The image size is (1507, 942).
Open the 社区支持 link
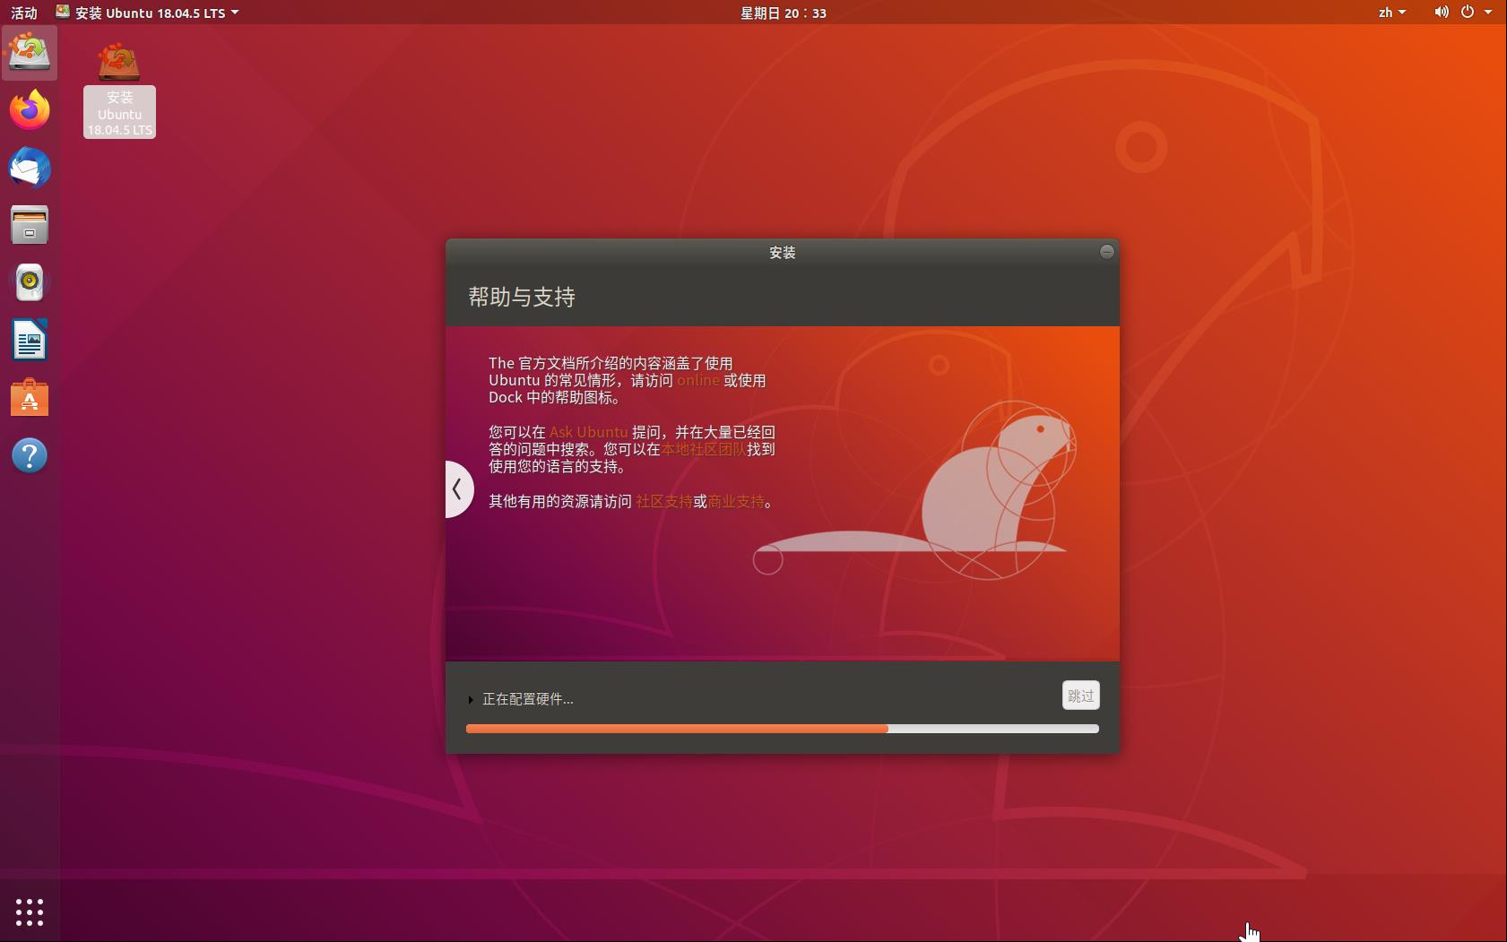(x=664, y=501)
